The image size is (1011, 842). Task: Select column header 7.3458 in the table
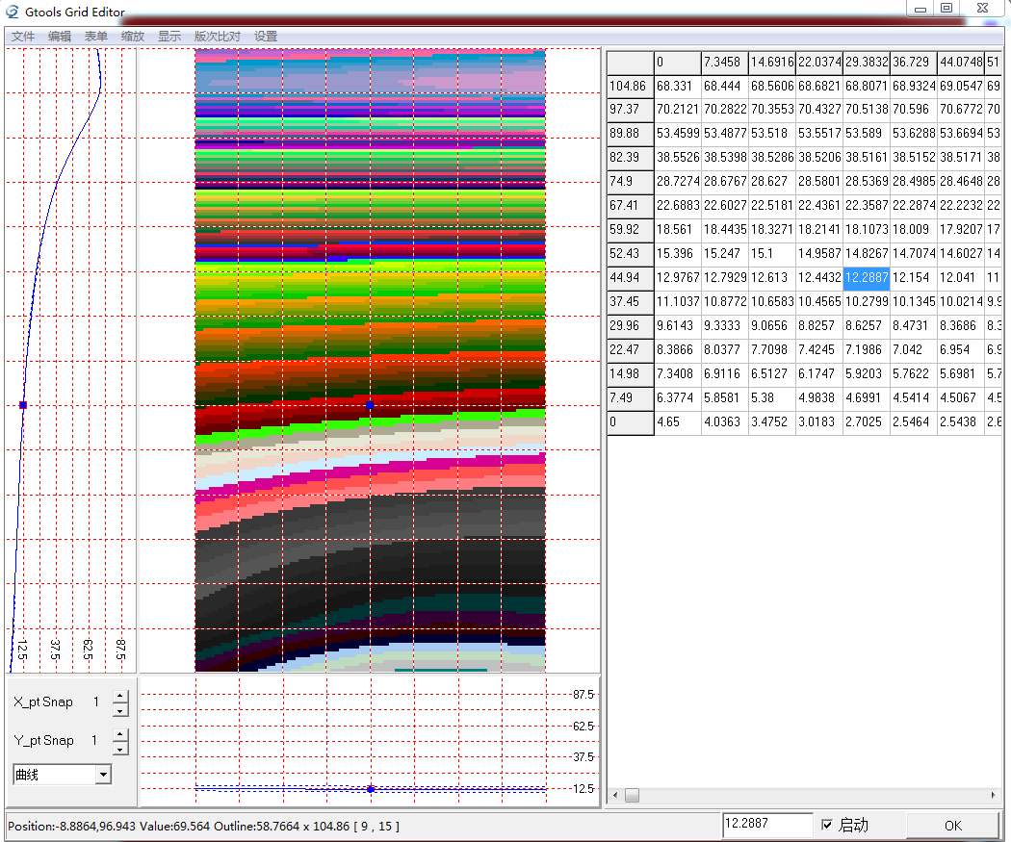pos(724,63)
